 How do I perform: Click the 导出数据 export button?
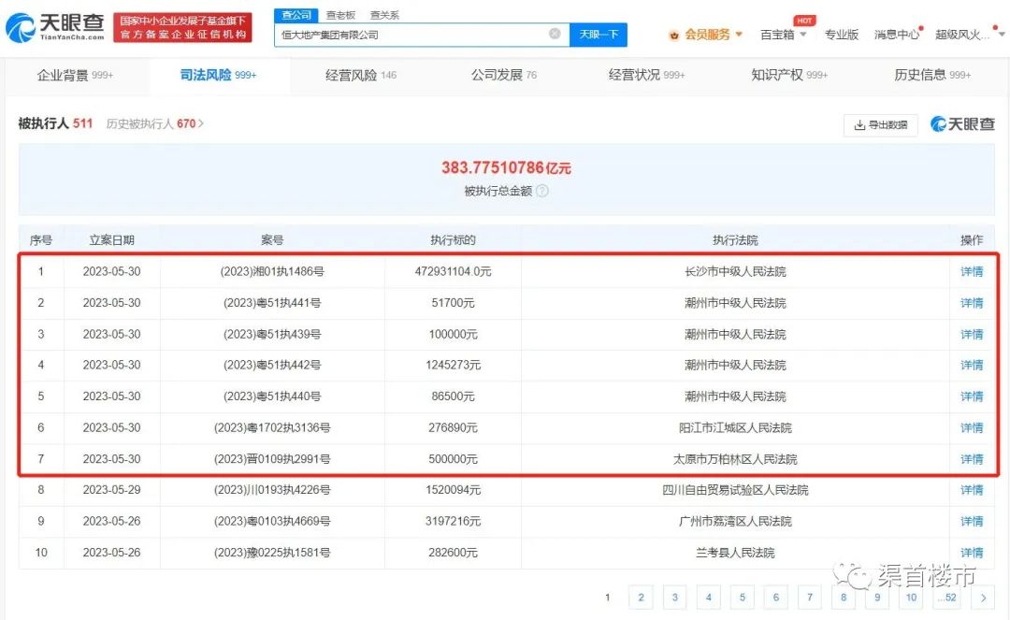click(881, 125)
